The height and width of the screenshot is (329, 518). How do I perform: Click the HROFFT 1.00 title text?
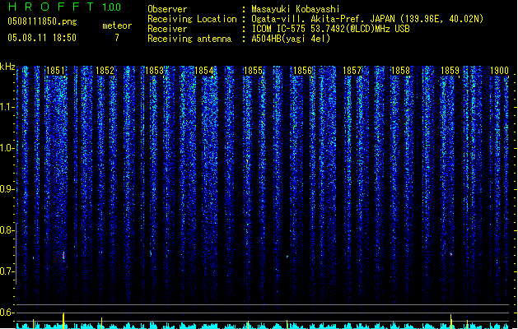point(64,7)
